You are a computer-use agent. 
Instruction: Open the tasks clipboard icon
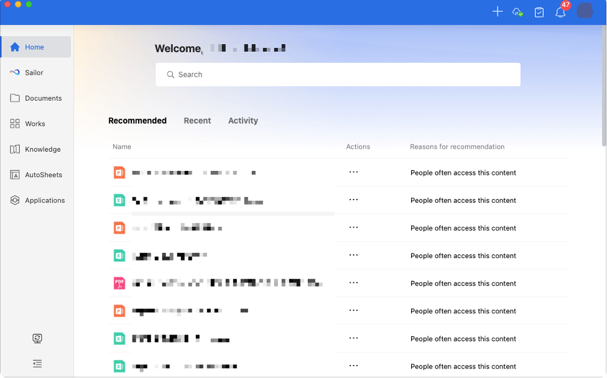[539, 12]
